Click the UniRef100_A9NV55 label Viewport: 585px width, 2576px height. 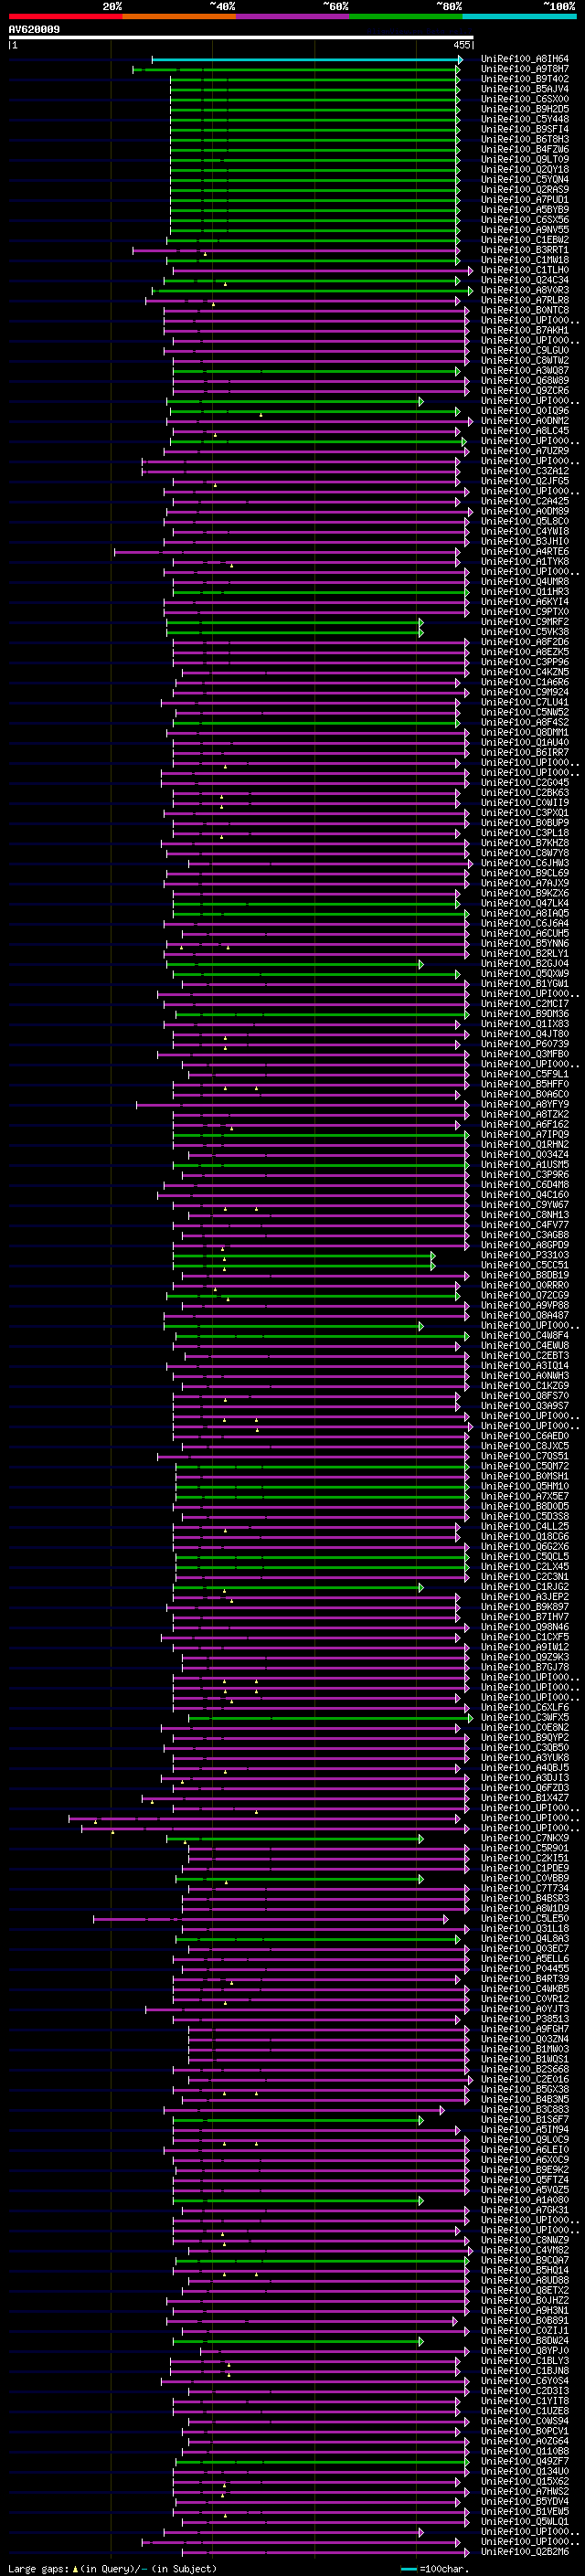click(524, 230)
